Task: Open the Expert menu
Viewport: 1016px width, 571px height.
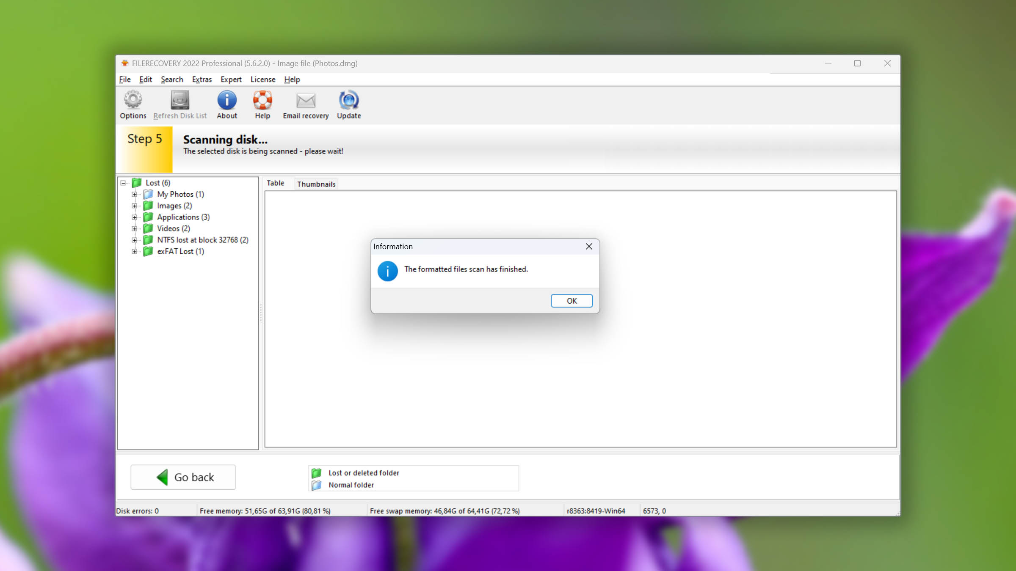Action: [x=231, y=80]
